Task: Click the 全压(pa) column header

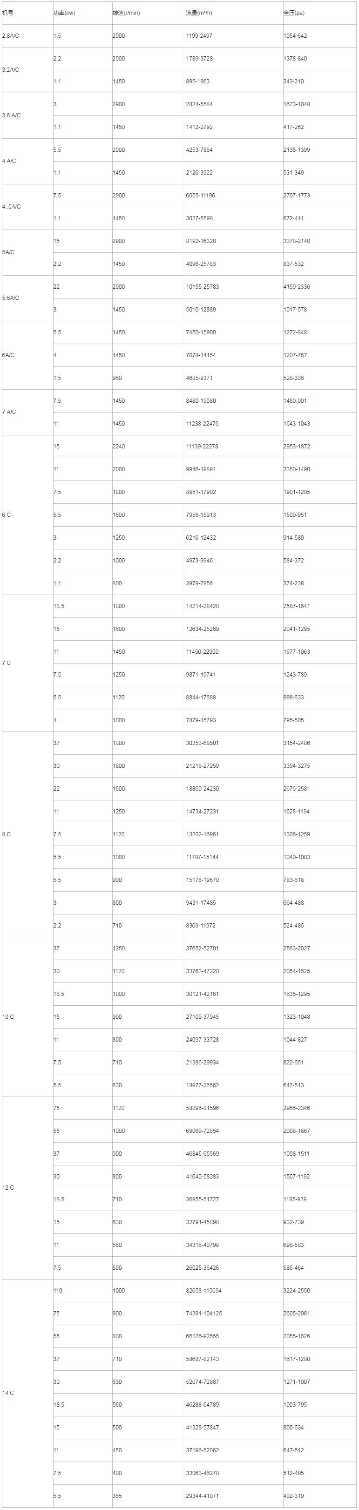Action: coord(294,13)
